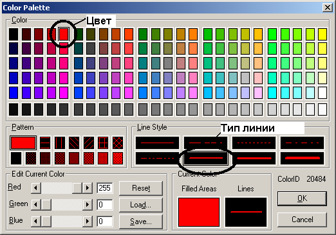The width and height of the screenshot is (336, 235).
Task: Pick the black swatch starting the top row
Action: coord(14,34)
